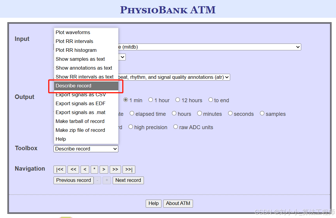336x218 pixels.
Task: Select the 1 hour length radio
Action: [x=151, y=100]
